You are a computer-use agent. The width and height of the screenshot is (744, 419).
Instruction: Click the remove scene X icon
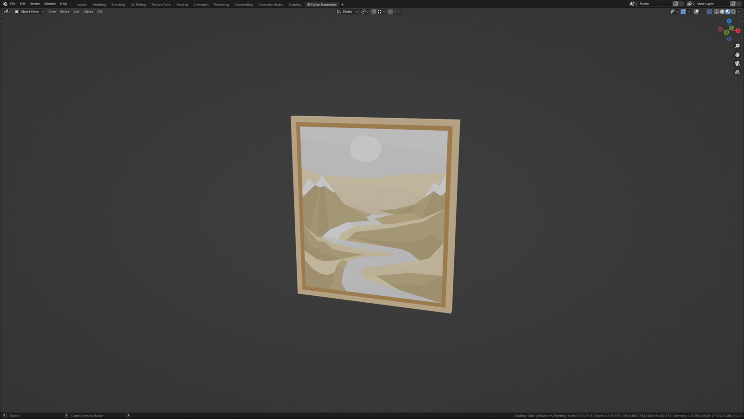(682, 4)
